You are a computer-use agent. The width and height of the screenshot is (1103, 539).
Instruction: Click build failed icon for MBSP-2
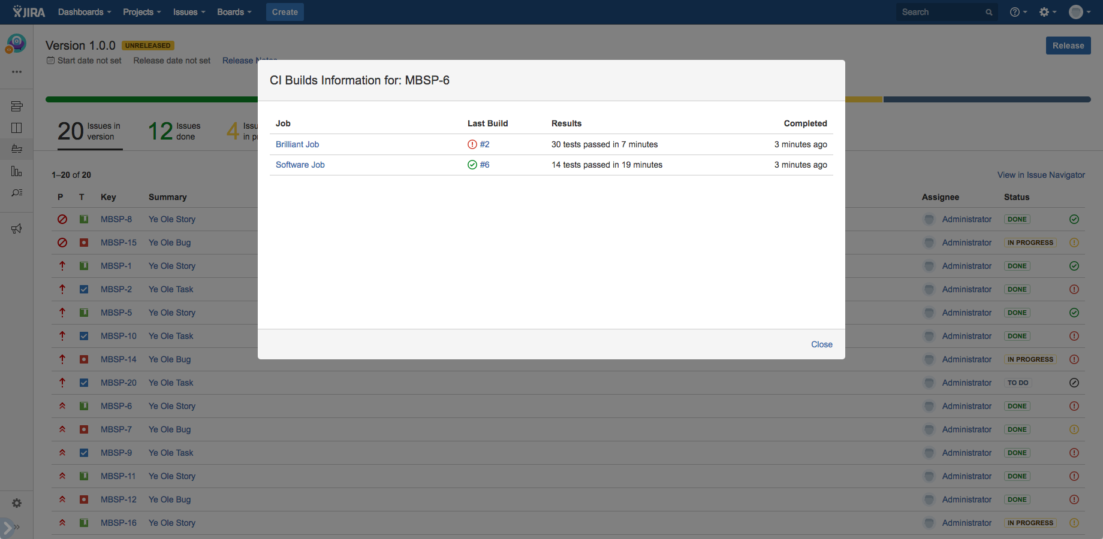point(1074,289)
